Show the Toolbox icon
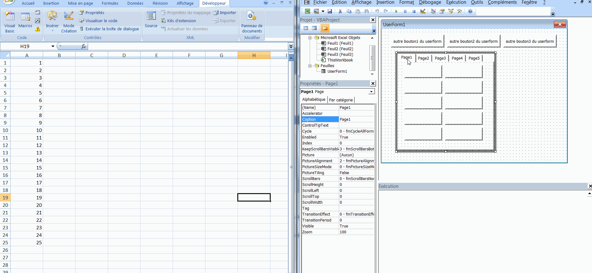 (x=460, y=11)
